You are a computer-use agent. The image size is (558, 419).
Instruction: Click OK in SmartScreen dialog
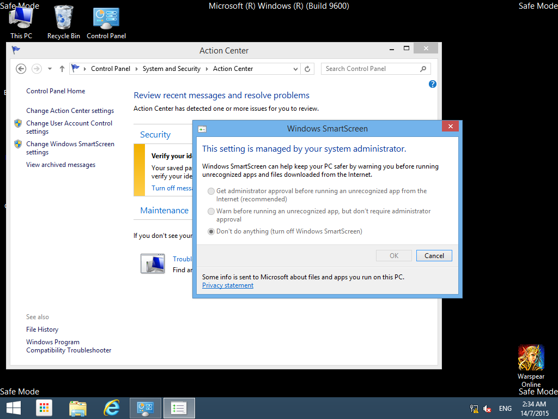pos(394,256)
